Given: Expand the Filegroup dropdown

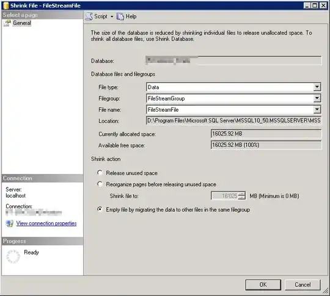Looking at the screenshot, I should tap(317, 98).
